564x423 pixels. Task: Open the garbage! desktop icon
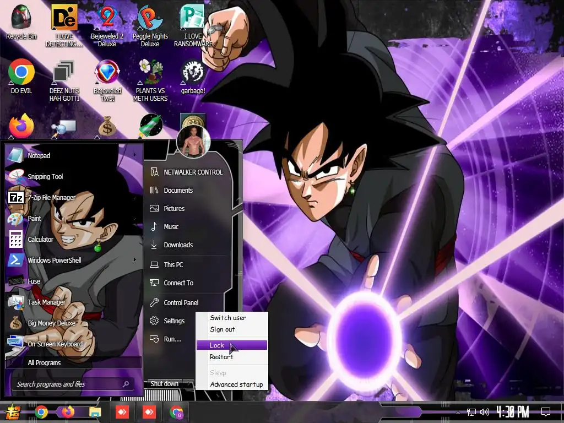(193, 76)
